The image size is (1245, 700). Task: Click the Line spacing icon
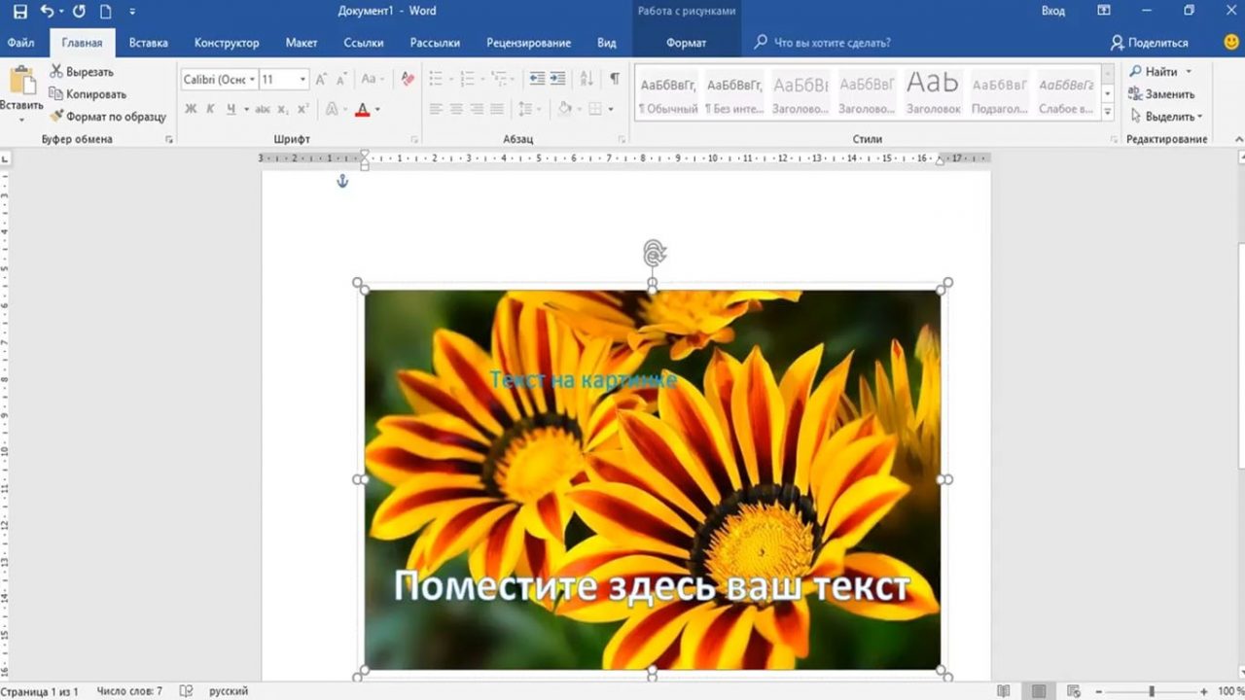tap(526, 109)
